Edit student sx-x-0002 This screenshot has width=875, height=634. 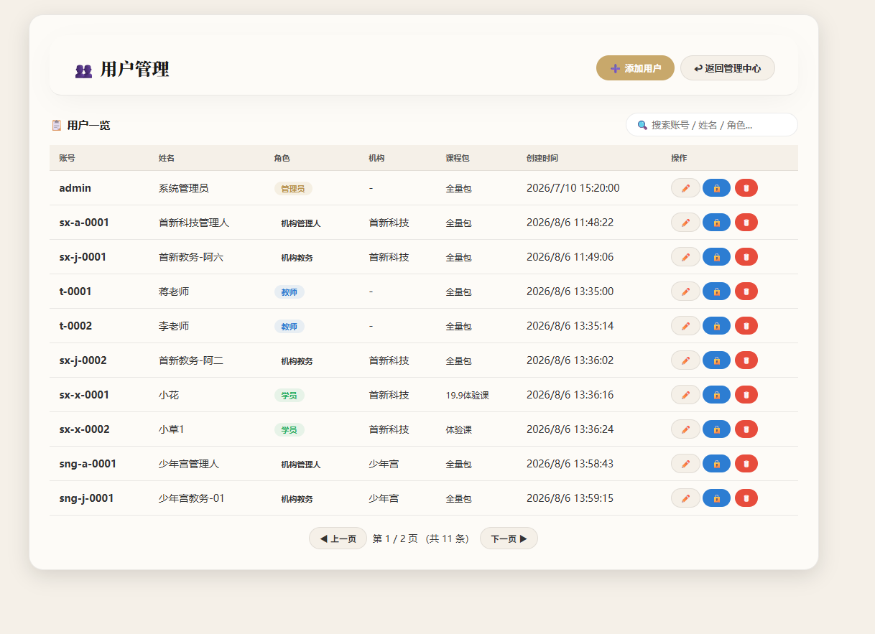coord(685,429)
